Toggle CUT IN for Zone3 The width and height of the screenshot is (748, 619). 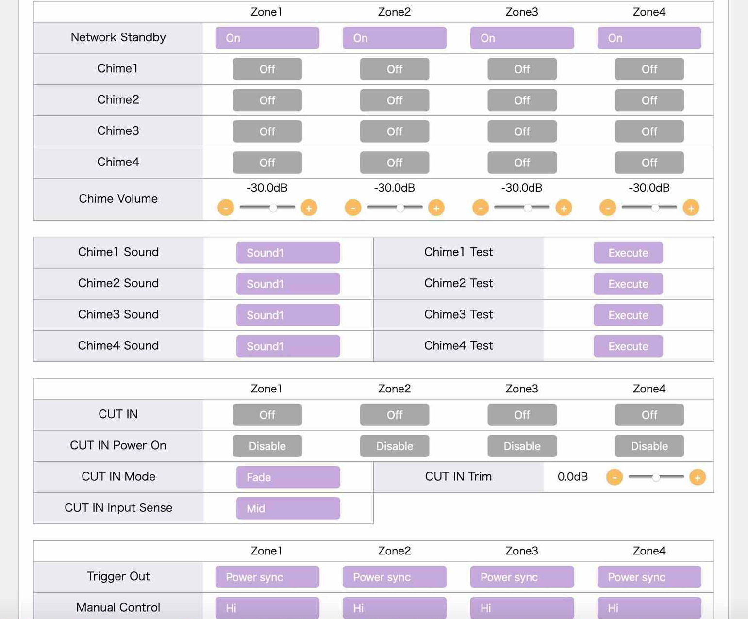click(x=522, y=415)
